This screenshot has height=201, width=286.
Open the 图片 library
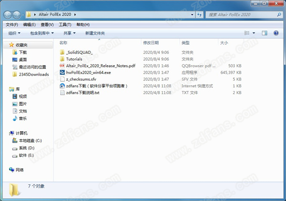coord(23,104)
